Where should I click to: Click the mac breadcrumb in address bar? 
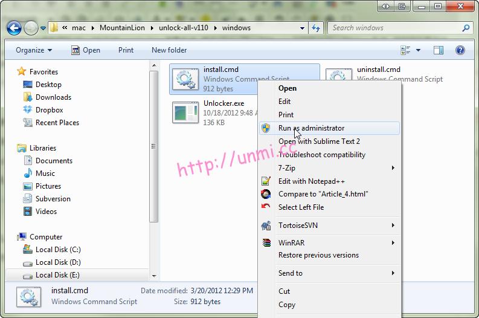point(79,28)
